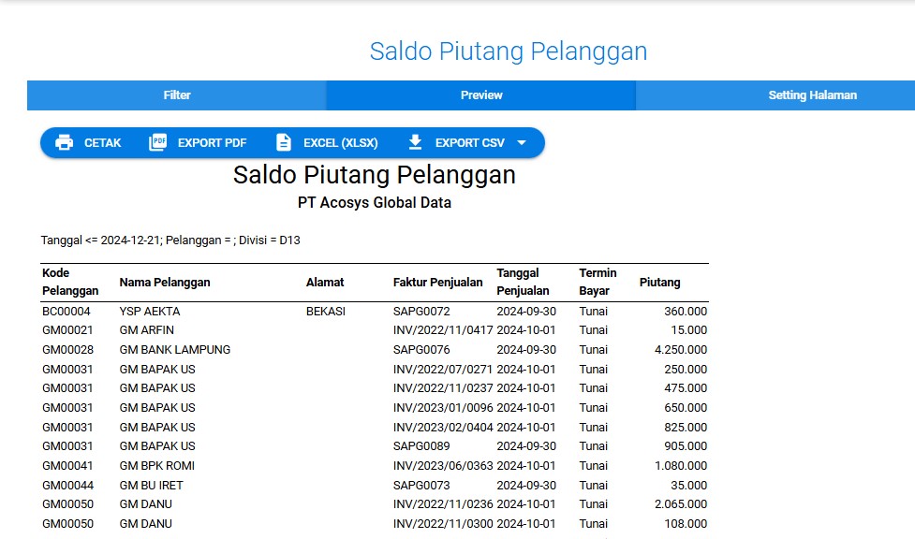Click the printer icon beside CETAK

(64, 143)
